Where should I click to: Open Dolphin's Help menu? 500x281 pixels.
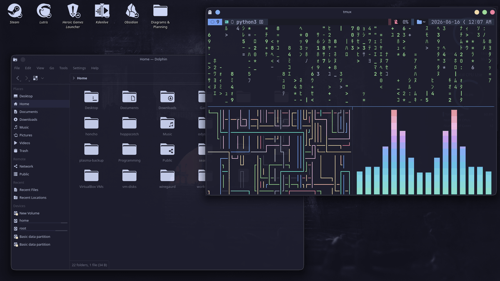coord(95,68)
